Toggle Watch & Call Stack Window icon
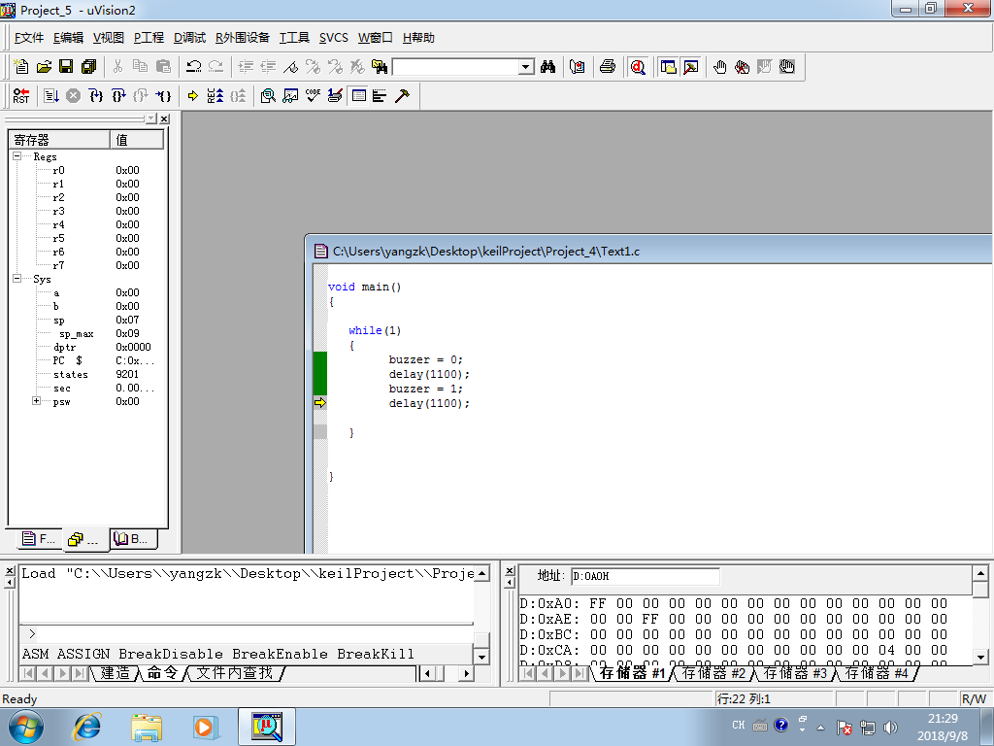This screenshot has height=746, width=994. coord(290,96)
